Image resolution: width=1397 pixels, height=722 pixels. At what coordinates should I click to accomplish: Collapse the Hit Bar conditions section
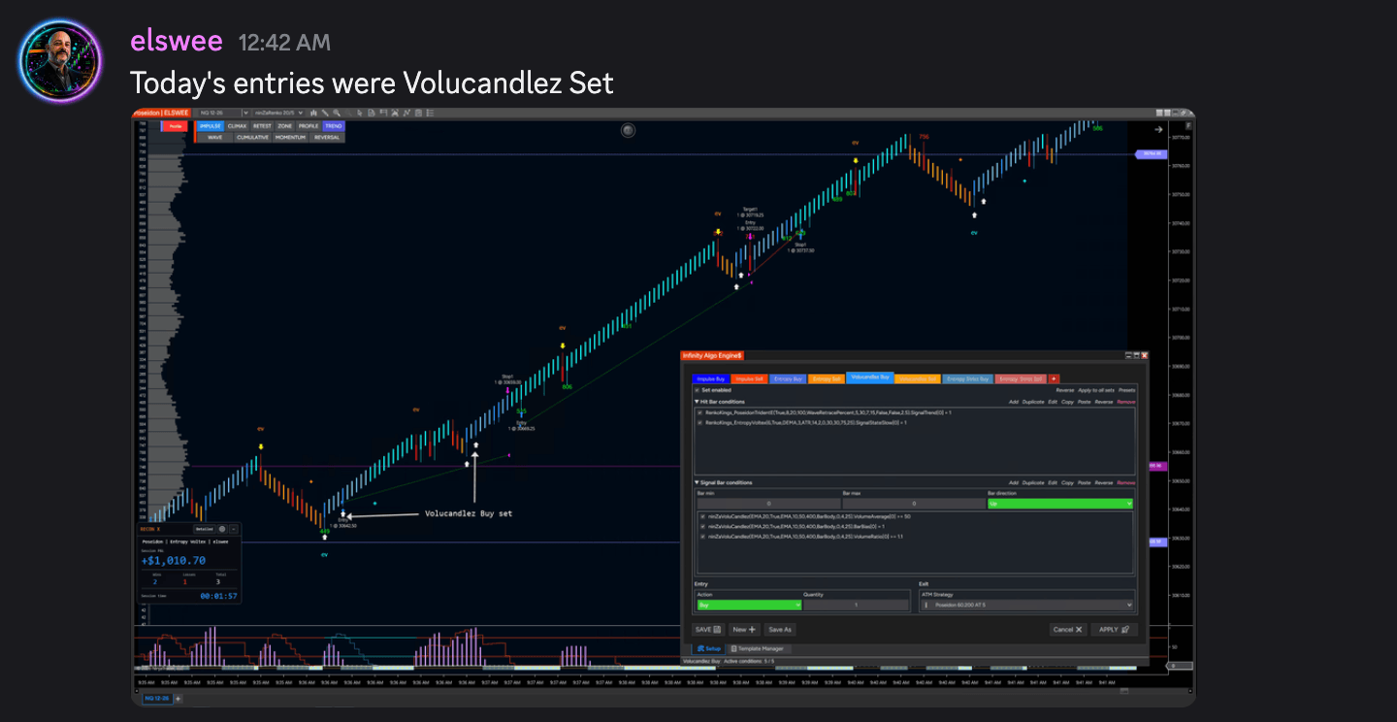697,402
